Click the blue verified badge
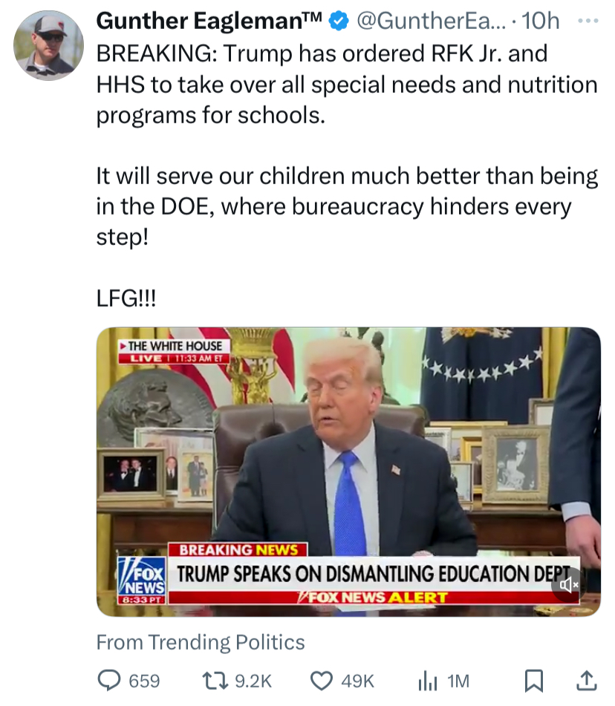 pos(339,22)
